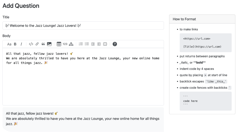Image resolution: width=240 pixels, height=132 pixels.
Task: Insert a chart with diagram icon
Action: pos(71,44)
